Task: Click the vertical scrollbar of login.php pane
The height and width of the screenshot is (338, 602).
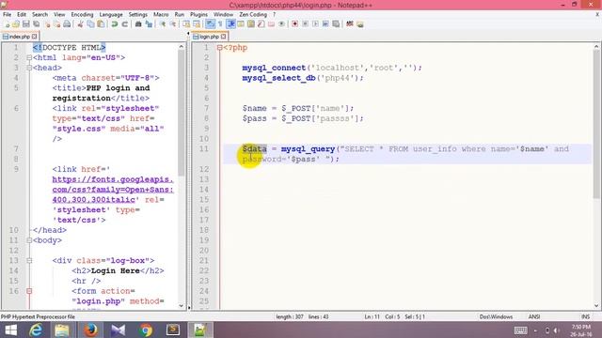Action: [596, 125]
